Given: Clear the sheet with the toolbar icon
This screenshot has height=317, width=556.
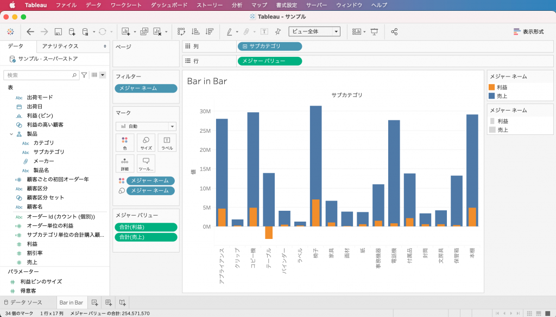Looking at the screenshot, I should (x=157, y=32).
